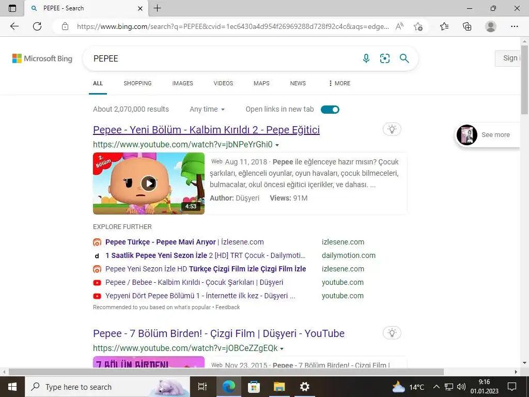Open Collections icon in toolbar

467,26
